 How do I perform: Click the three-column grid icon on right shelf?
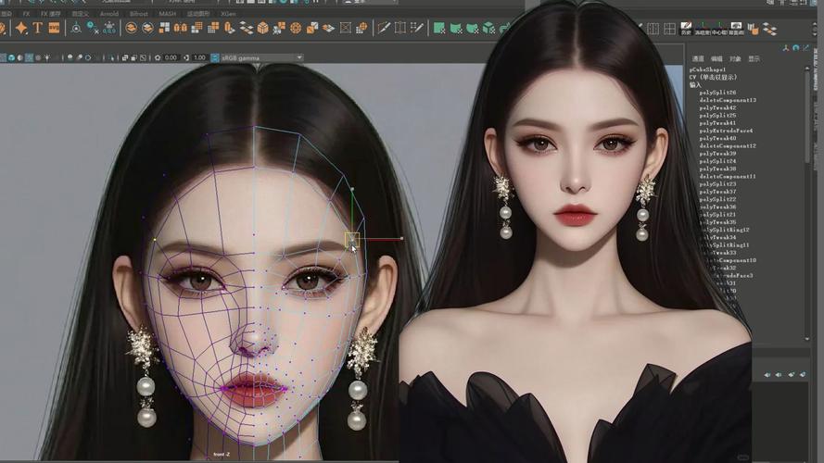point(653,29)
